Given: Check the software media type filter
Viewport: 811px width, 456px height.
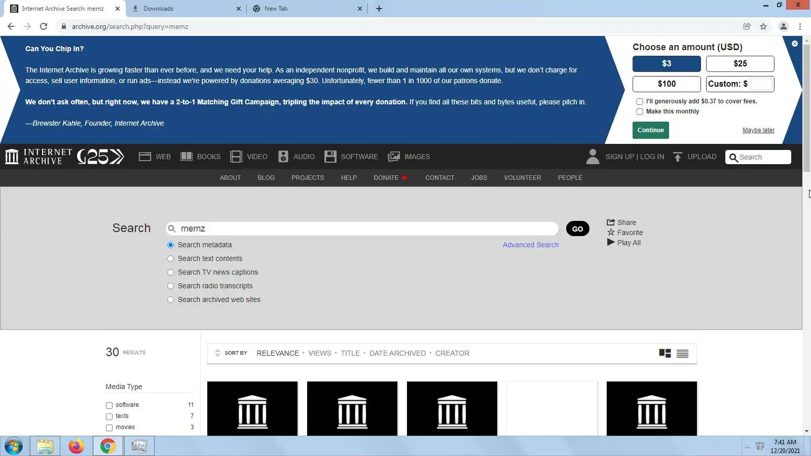Looking at the screenshot, I should pyautogui.click(x=109, y=405).
